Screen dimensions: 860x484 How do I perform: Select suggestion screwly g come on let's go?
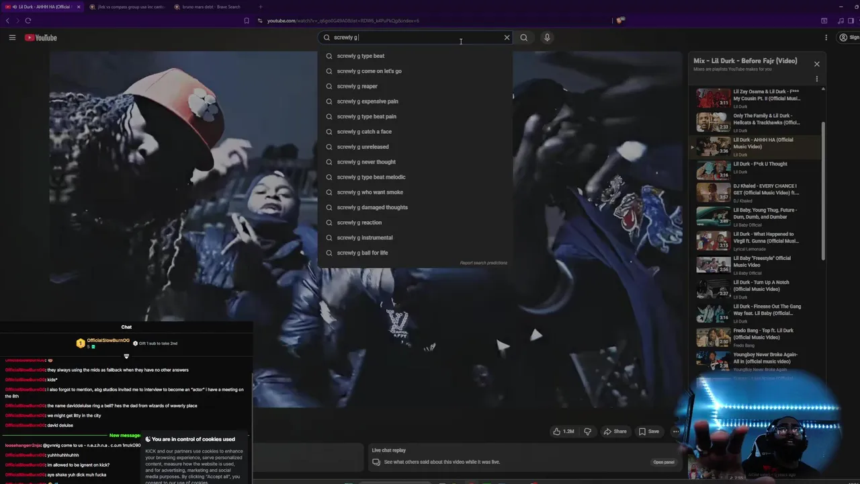click(x=415, y=71)
